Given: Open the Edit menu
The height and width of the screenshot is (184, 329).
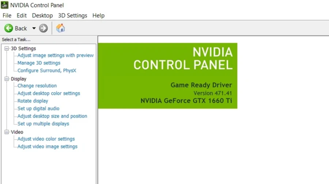Looking at the screenshot, I should pos(22,15).
